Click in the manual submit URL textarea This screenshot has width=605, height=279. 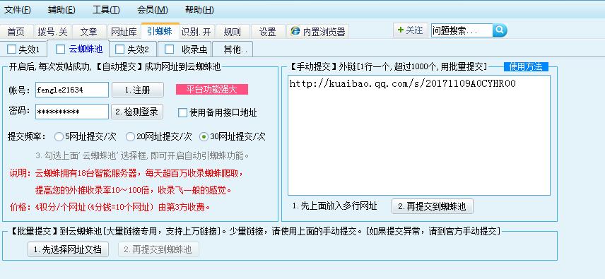(x=419, y=135)
